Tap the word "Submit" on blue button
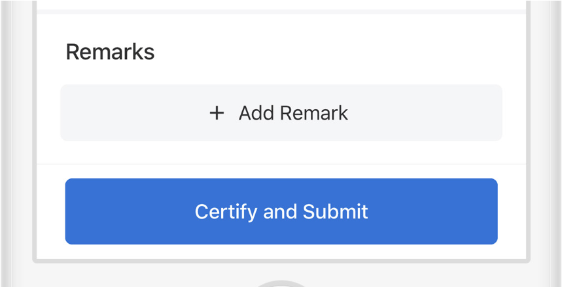562x287 pixels. 335,212
